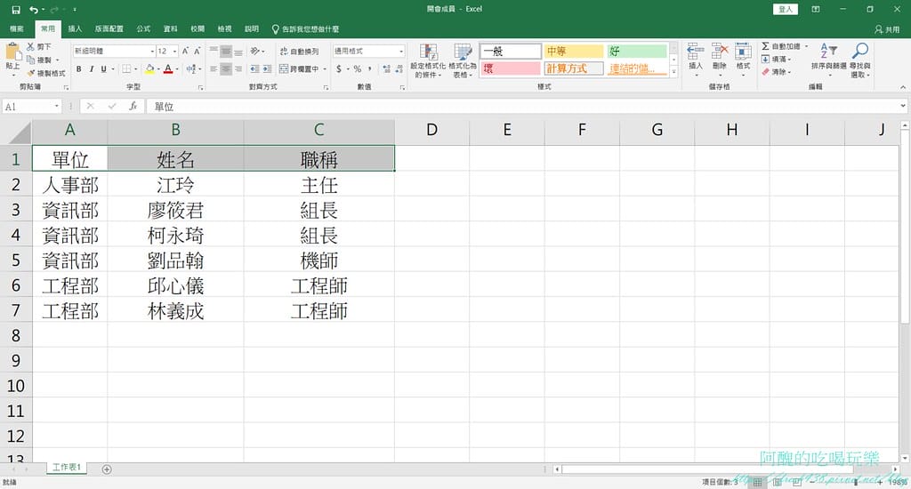Open the font size dropdown showing 12
Viewport: 911px width, 489px height.
(175, 51)
